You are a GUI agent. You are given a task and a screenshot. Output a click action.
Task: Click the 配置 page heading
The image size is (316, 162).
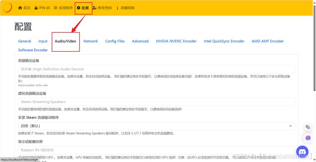23,27
